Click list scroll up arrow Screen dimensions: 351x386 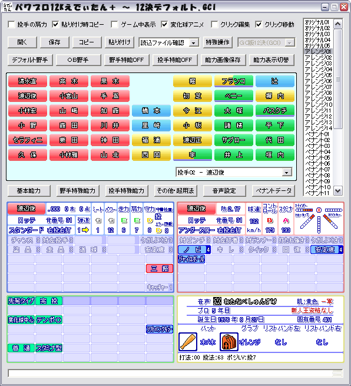tap(338, 24)
